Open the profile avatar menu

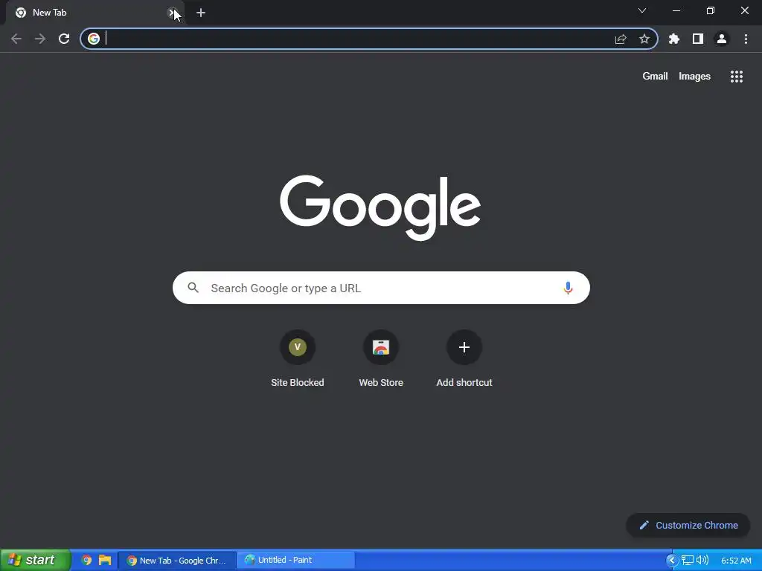click(722, 39)
